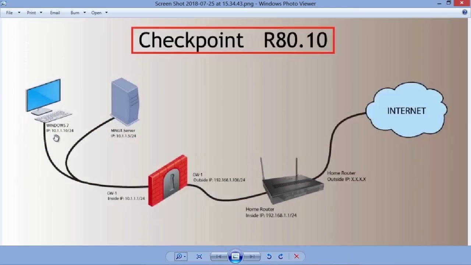Screen dimensions: 471x265
Task: Click the 'IP: 10.1.1.10/24' label
Action: tap(60, 131)
